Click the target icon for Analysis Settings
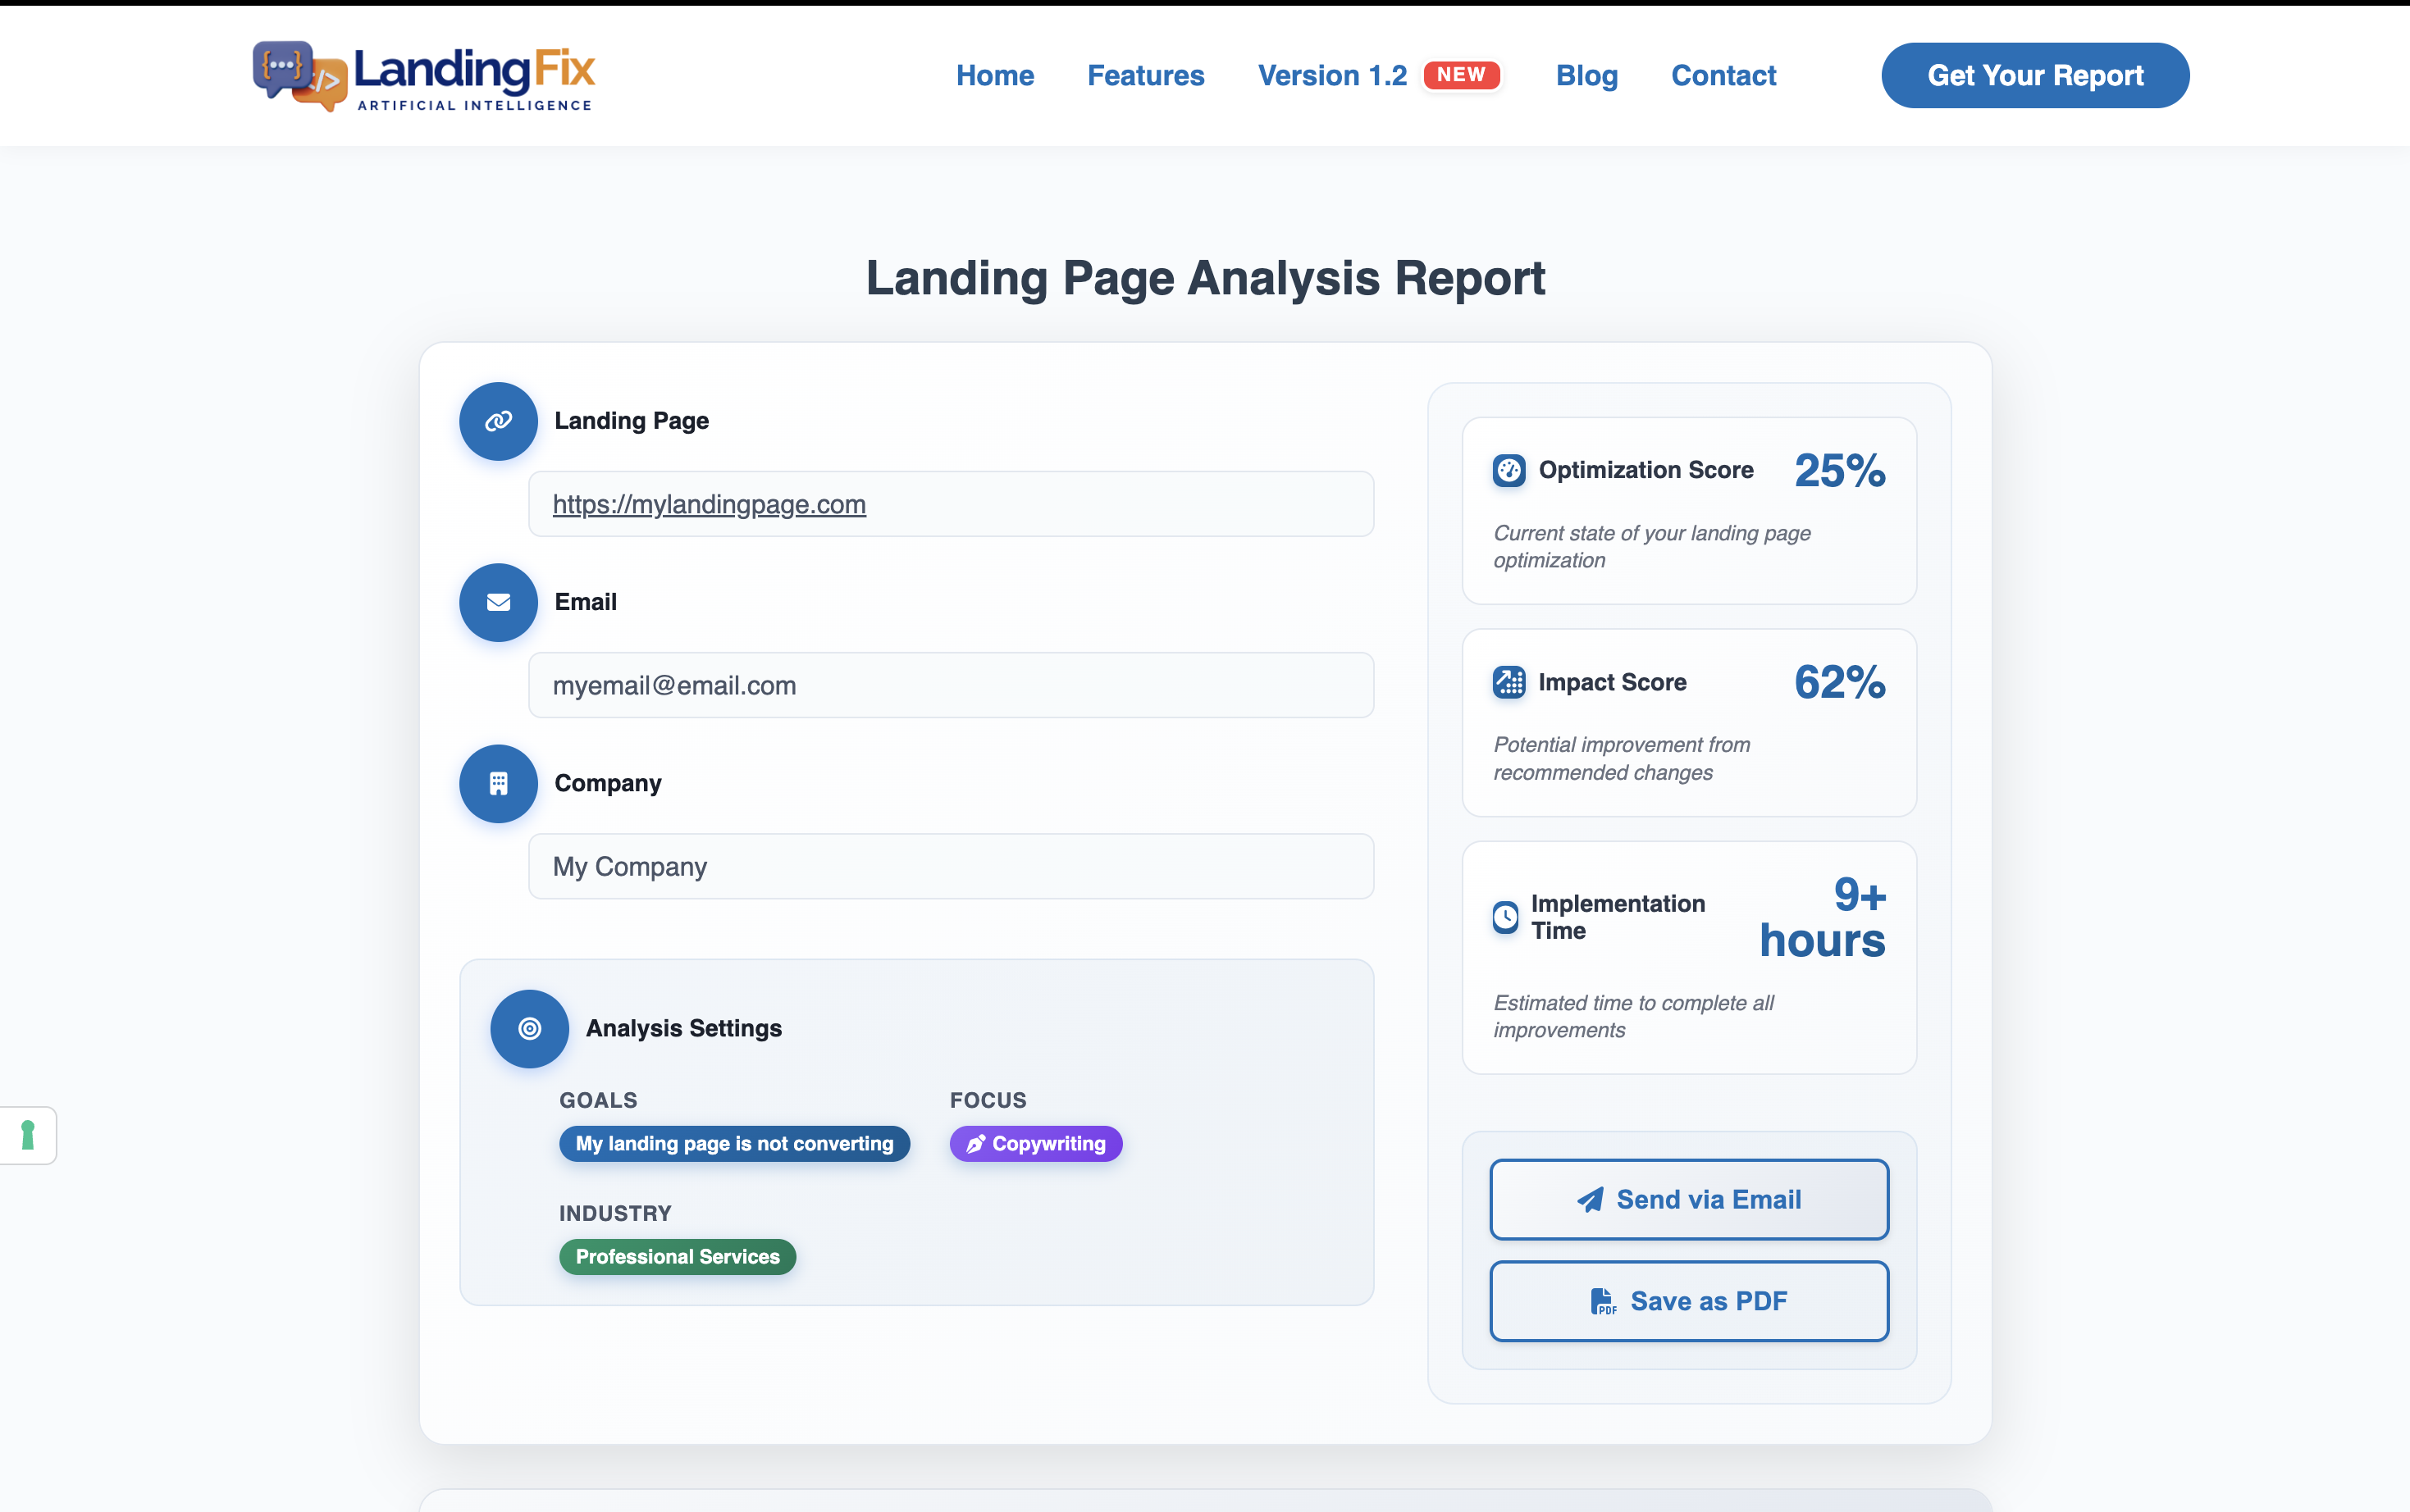The image size is (2410, 1512). (x=528, y=1027)
